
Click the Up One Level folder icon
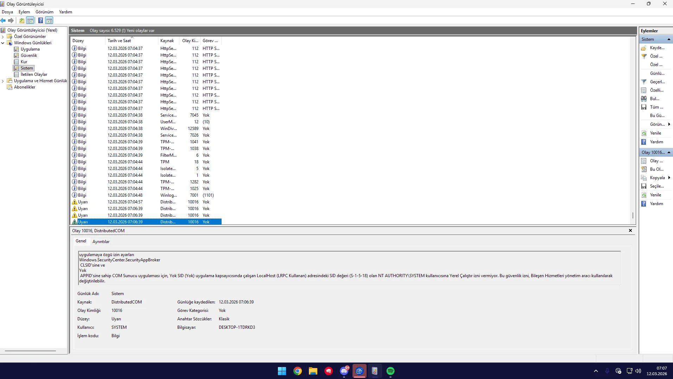(22, 21)
